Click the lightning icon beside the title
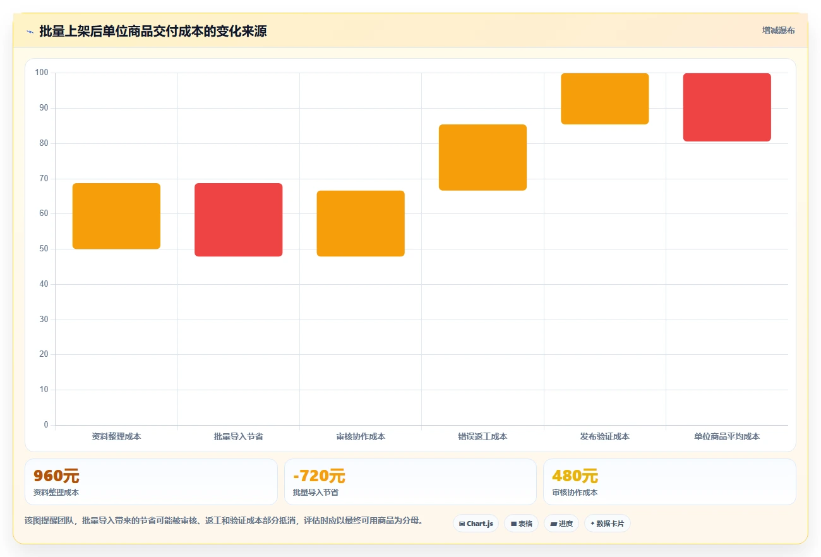Screen dimensions: 821x557 30,32
